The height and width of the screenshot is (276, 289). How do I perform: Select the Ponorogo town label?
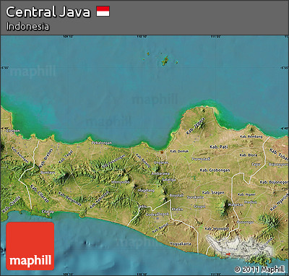(245, 222)
